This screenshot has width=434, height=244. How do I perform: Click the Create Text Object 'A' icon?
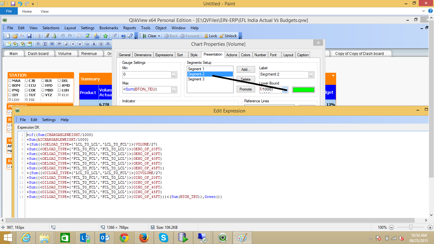point(94,44)
